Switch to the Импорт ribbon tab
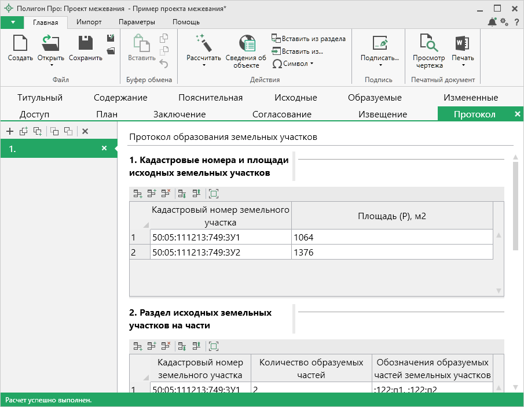 (89, 22)
